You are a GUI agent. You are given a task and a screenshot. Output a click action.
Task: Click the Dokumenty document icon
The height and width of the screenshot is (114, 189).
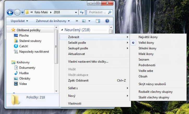(16, 68)
